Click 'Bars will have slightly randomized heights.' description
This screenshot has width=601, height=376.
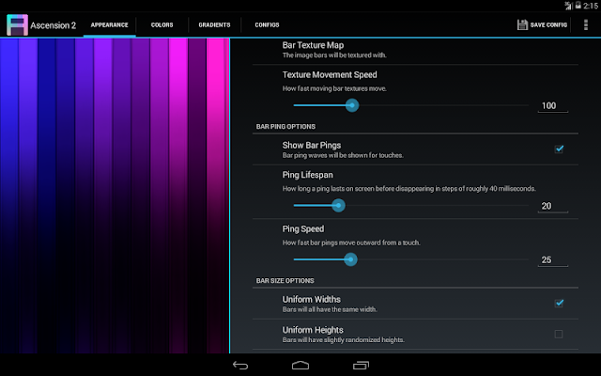coord(344,340)
